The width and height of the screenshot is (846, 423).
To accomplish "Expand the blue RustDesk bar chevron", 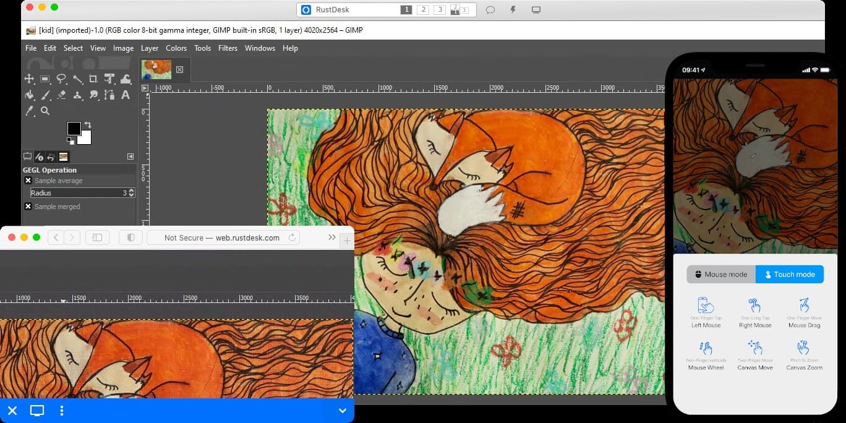I will [342, 411].
